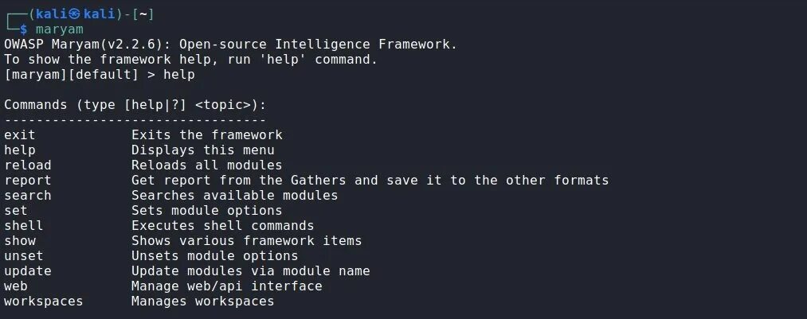Click the Kali skull symbol in the prompt
Viewport: 807px width, 319px height.
click(74, 14)
